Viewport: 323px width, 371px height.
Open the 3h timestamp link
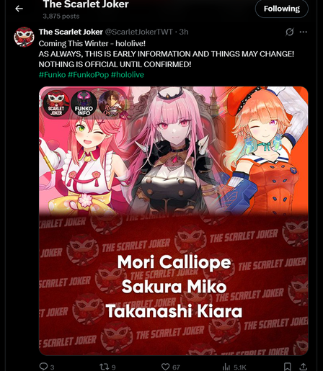[x=184, y=32]
